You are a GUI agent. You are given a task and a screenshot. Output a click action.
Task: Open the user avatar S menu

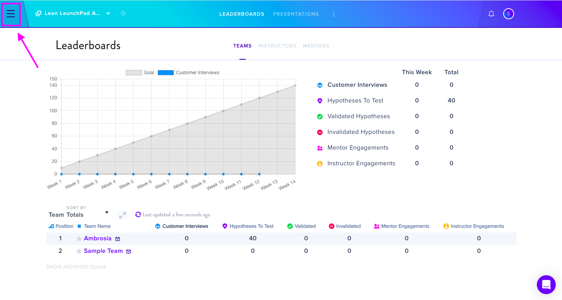(x=509, y=14)
